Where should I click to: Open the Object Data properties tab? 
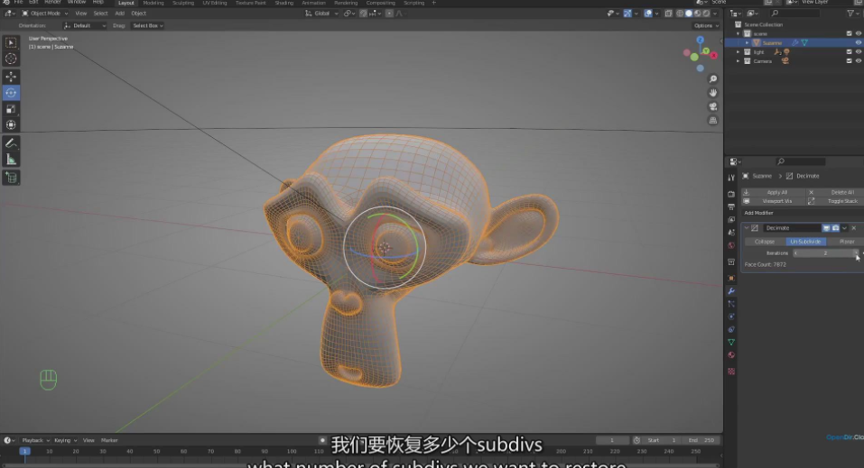coord(731,342)
